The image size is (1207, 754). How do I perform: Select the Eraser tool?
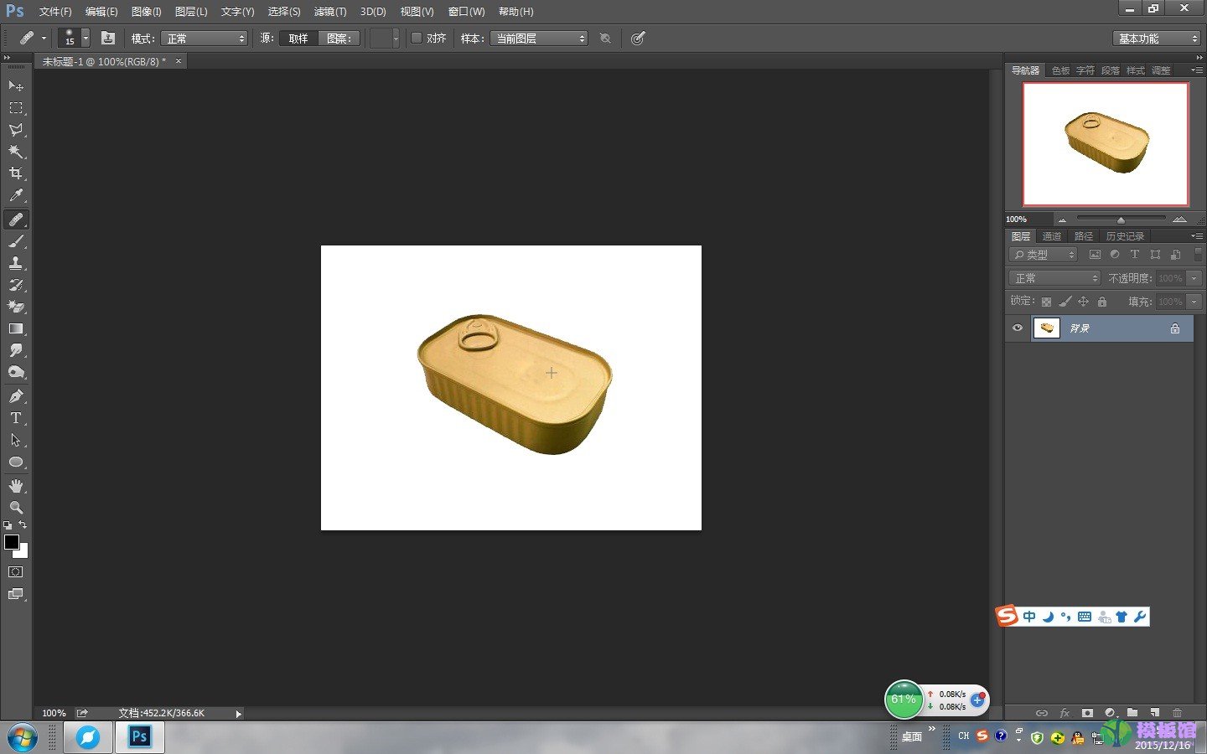point(16,307)
